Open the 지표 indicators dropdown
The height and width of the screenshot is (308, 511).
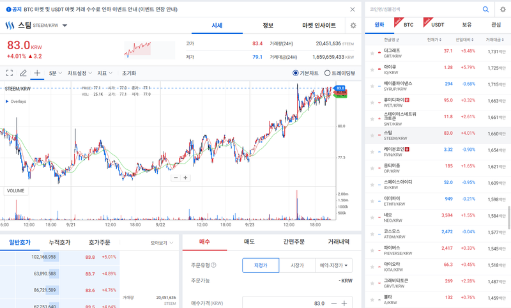point(105,73)
